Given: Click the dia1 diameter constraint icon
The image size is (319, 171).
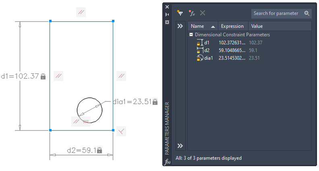Looking at the screenshot, I should tap(200, 58).
